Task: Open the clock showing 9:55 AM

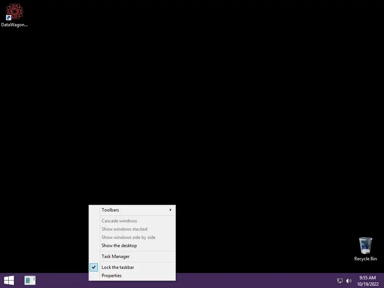Action: coord(367,281)
